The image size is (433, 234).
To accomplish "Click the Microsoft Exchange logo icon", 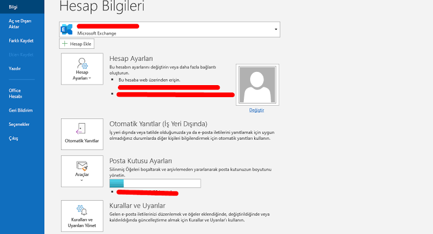I will pos(68,30).
